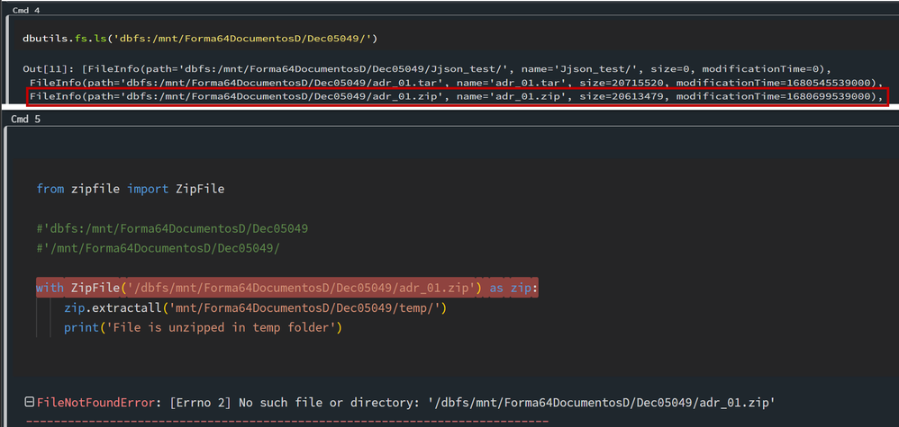
Task: Click the empty area above the import line
Action: coord(360,157)
